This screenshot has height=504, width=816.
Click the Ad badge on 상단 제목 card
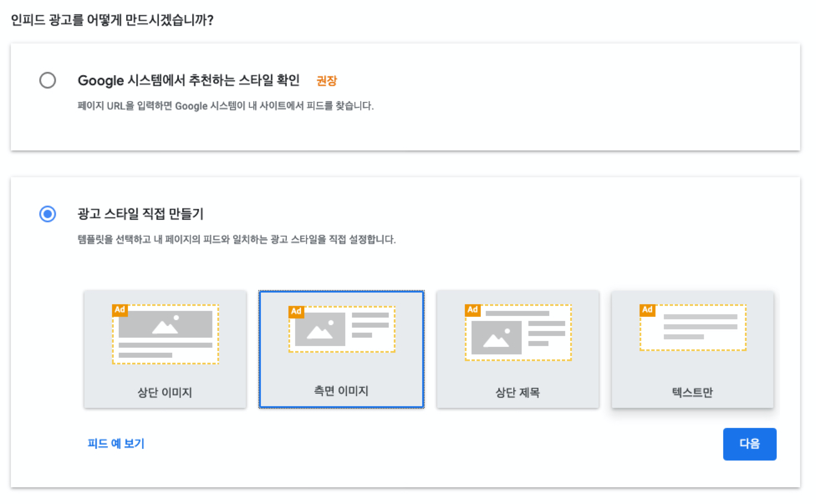[472, 310]
